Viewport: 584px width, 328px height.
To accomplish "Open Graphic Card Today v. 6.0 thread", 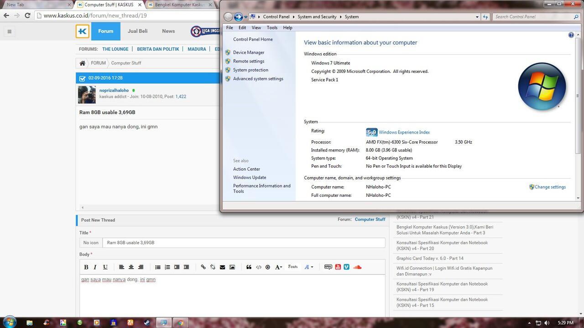I will 430,258.
